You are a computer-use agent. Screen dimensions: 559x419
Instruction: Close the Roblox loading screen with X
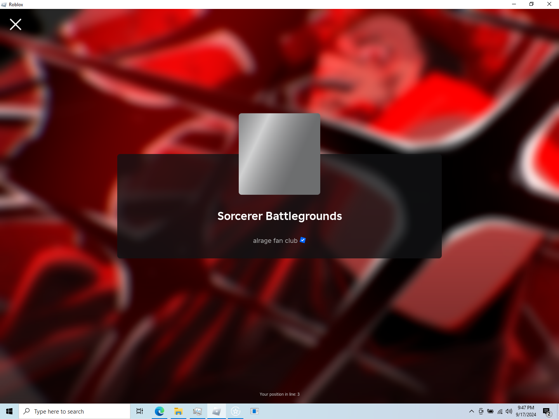(x=16, y=24)
